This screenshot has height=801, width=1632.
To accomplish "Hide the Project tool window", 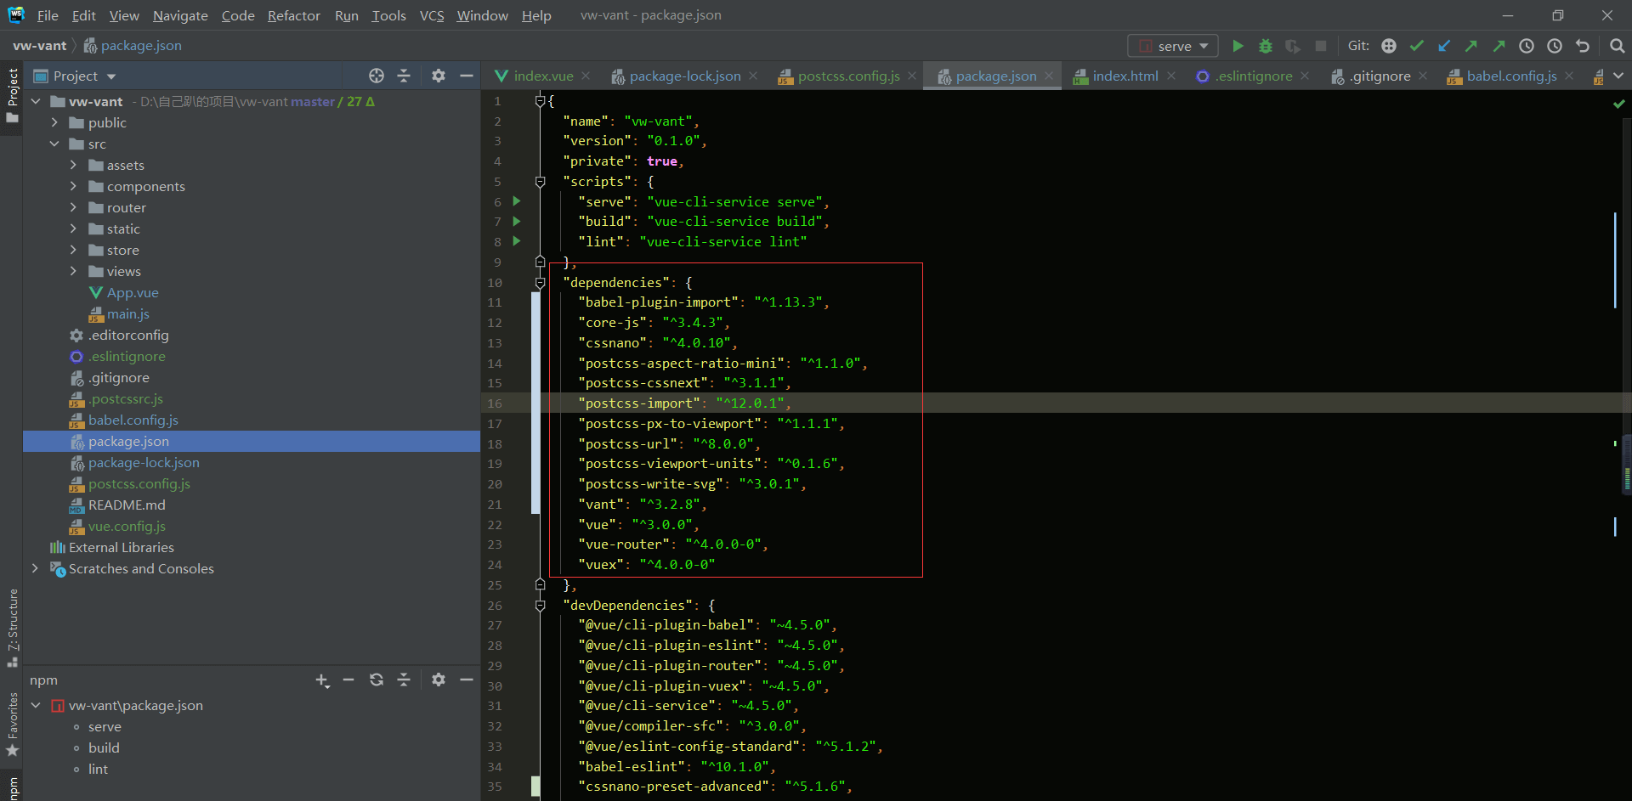I will (x=466, y=76).
